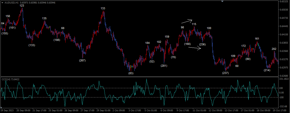Click price level 0.64150 on the price axis
This screenshot has height=113, width=290.
[x=284, y=35]
